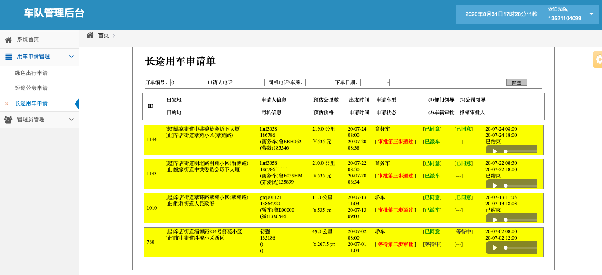Screen dimensions: 602x275
Task: Click applicant name grq001121
Action: 271,197
